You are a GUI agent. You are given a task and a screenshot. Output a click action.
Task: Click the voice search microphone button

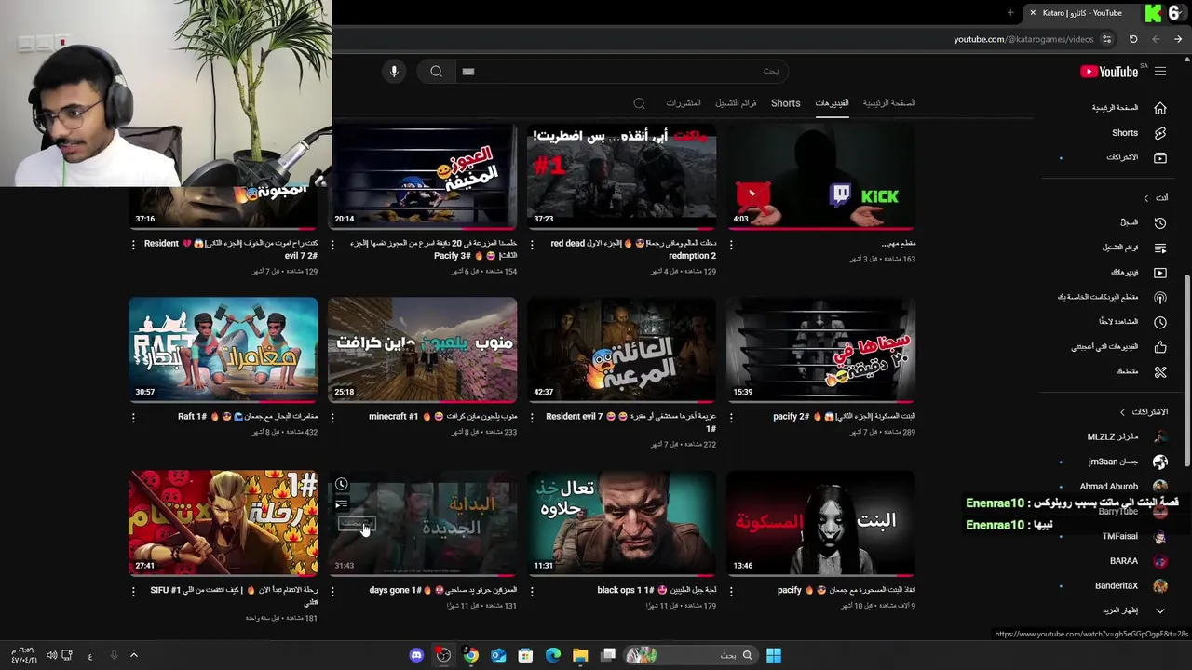tap(394, 71)
